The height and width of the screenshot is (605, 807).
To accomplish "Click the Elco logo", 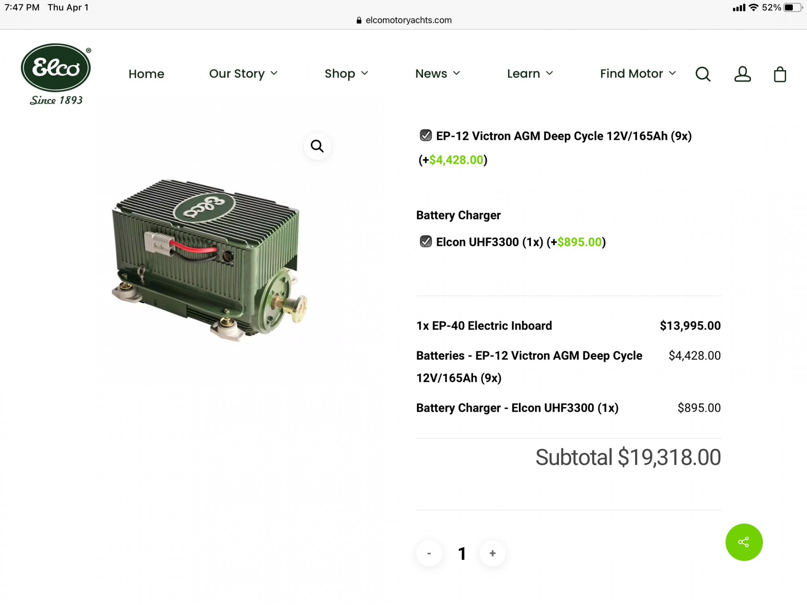I will (x=56, y=68).
